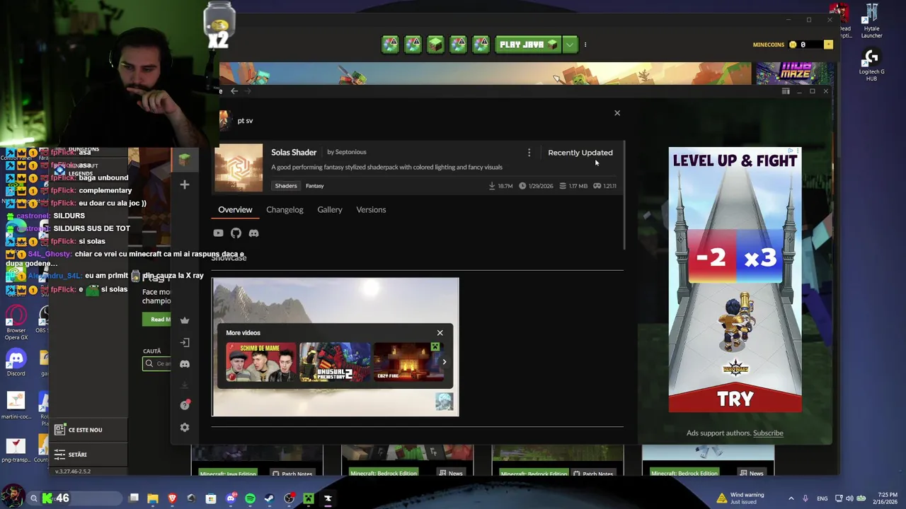Show hidden system tray icons
The image size is (906, 509).
tap(791, 499)
